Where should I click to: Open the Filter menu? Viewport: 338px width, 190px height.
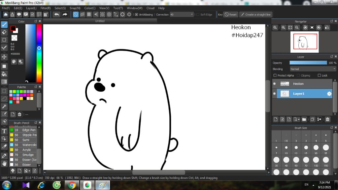point(46,8)
